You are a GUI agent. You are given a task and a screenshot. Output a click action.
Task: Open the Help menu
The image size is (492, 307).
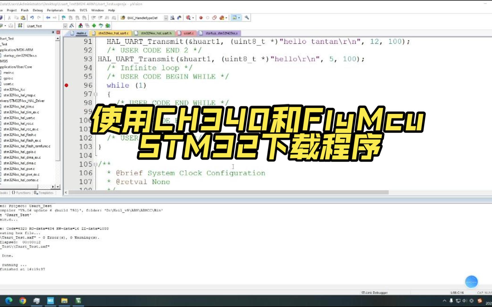click(x=112, y=10)
